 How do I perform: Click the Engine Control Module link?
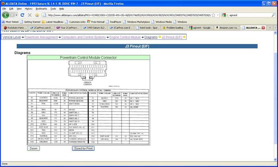[x=125, y=37]
